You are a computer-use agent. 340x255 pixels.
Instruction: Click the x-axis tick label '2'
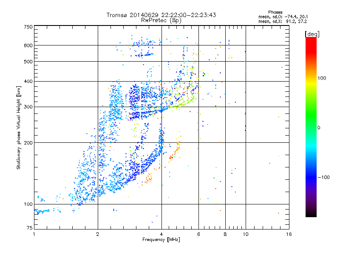point(98,234)
